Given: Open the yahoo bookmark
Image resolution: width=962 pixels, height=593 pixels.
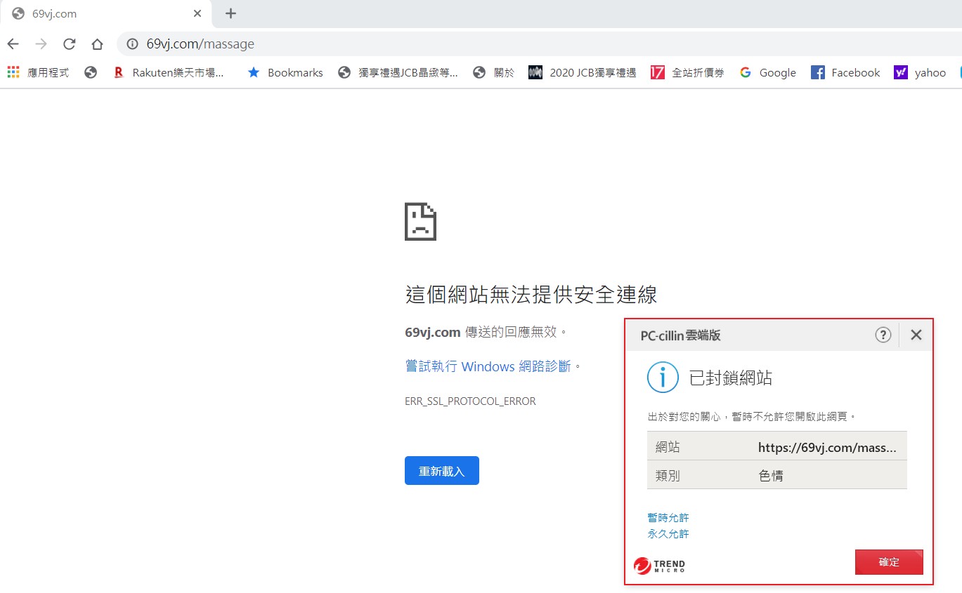Looking at the screenshot, I should pyautogui.click(x=921, y=72).
